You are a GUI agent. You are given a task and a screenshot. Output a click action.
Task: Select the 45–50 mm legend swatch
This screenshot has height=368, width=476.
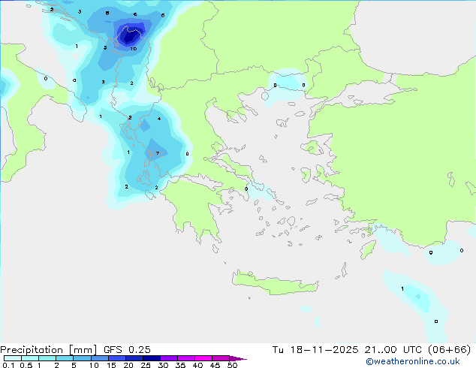pyautogui.click(x=221, y=358)
